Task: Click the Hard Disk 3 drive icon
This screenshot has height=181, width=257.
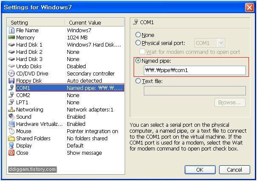Action: 11,59
